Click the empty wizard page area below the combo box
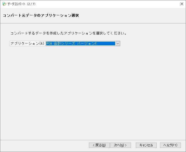186x152 pixels. pos(93,92)
